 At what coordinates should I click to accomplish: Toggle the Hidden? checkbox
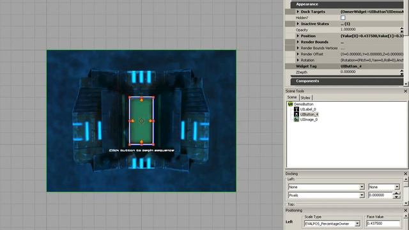click(x=343, y=18)
